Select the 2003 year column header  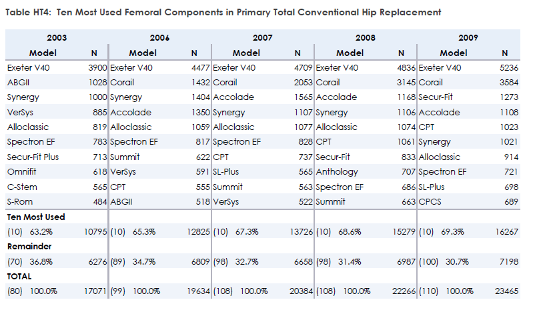click(x=57, y=38)
